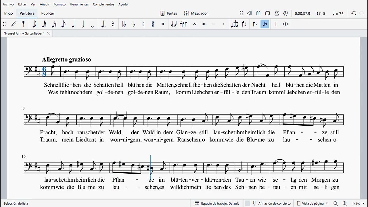This screenshot has width=368, height=207.
Task: Undo the last action
Action: (354, 13)
